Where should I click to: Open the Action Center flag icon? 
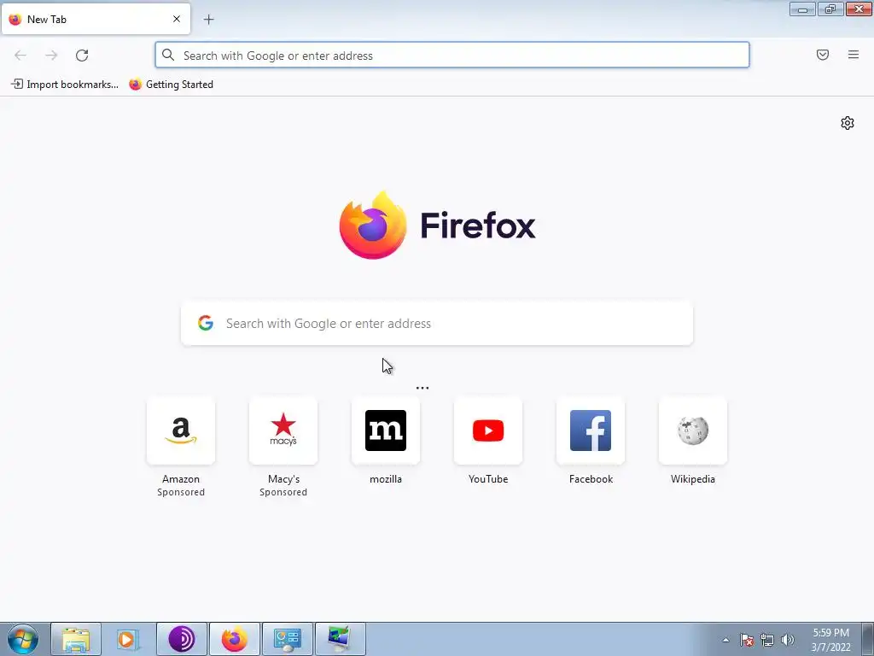tap(747, 640)
